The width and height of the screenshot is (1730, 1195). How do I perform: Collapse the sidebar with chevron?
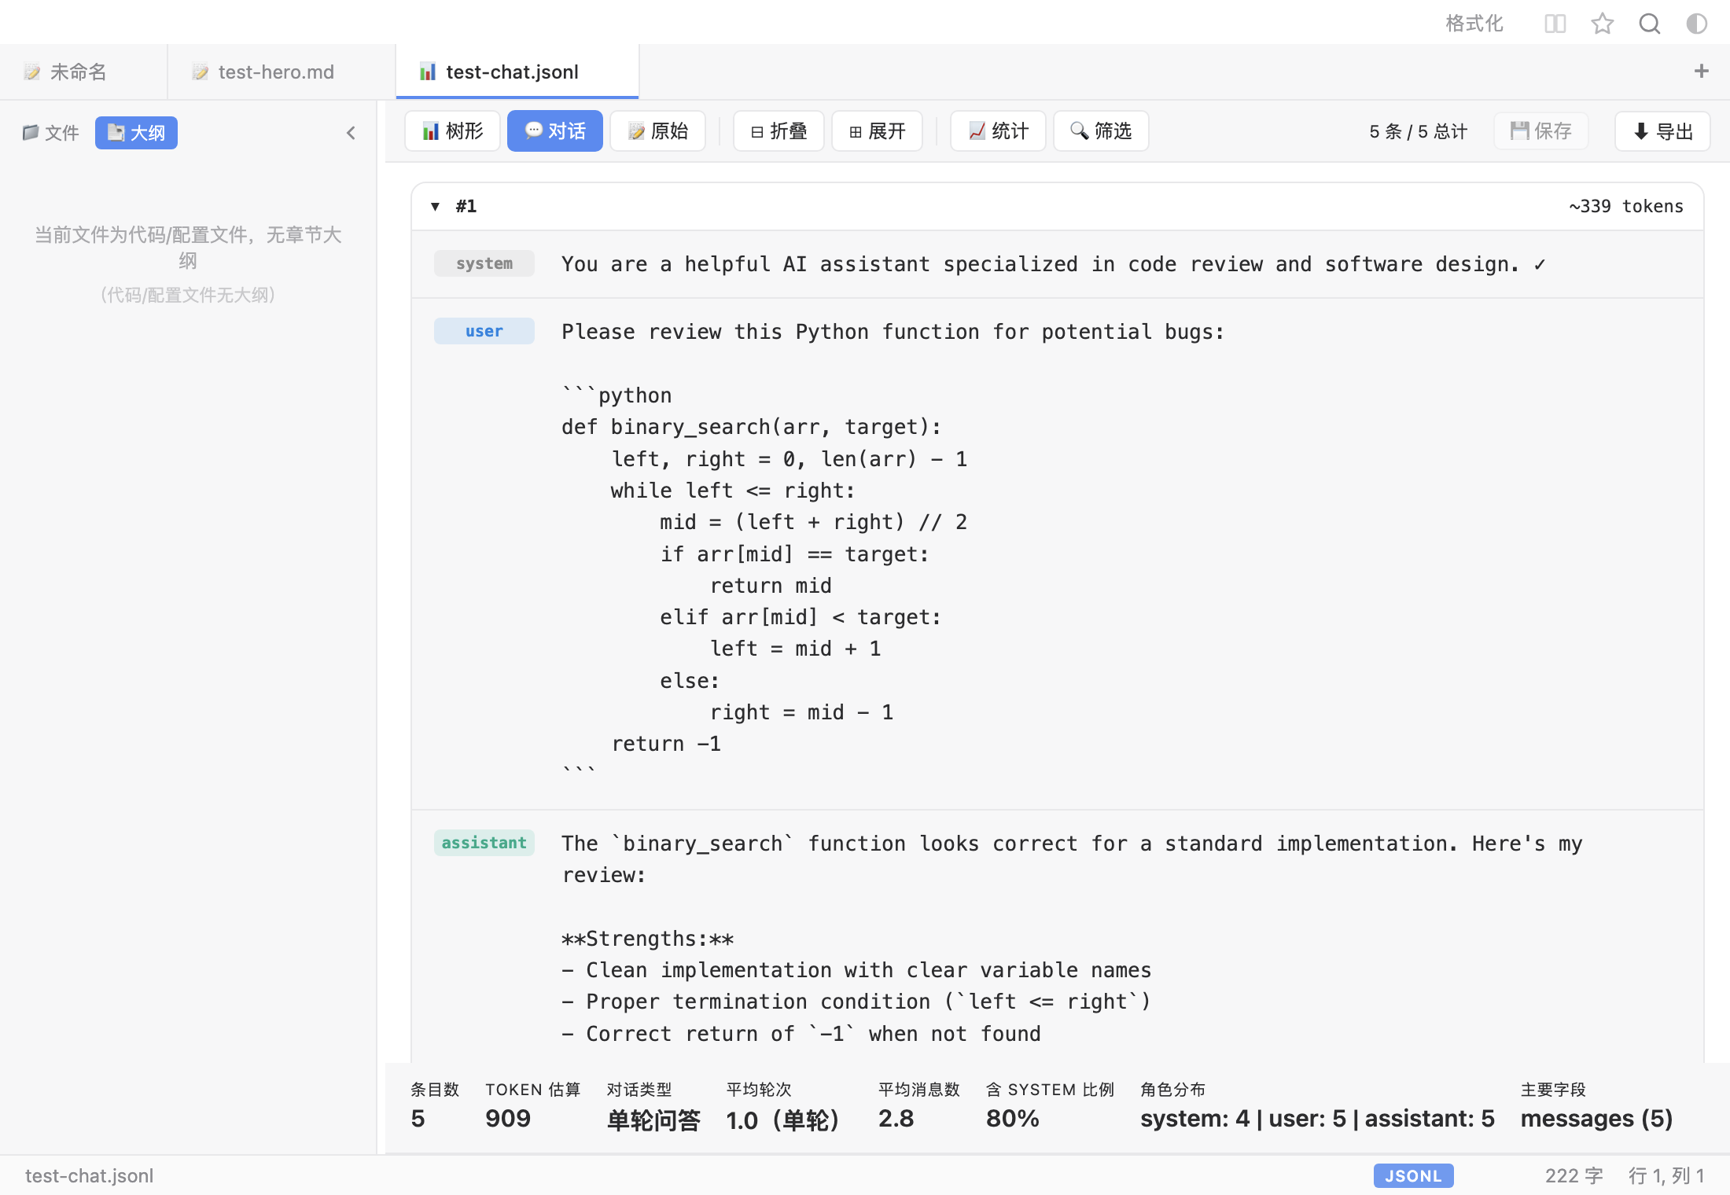pyautogui.click(x=351, y=133)
